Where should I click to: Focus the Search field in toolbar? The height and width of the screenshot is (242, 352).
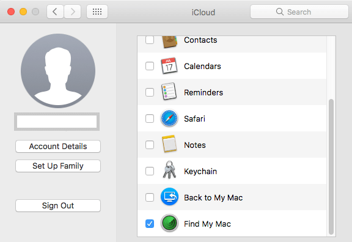tap(299, 12)
